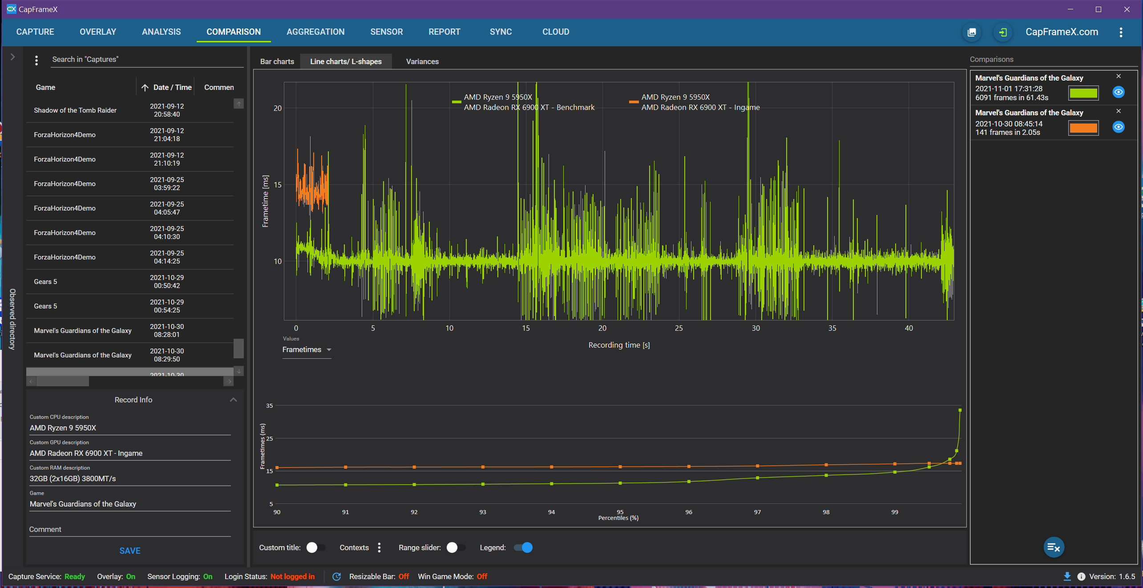1143x588 pixels.
Task: Select the Variances chart tab
Action: 422,61
